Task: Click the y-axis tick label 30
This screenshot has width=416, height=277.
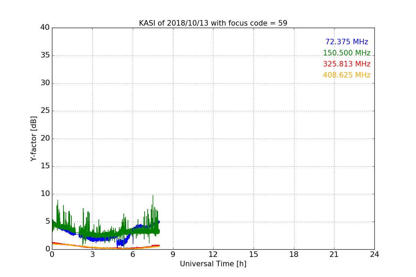Action: point(45,83)
